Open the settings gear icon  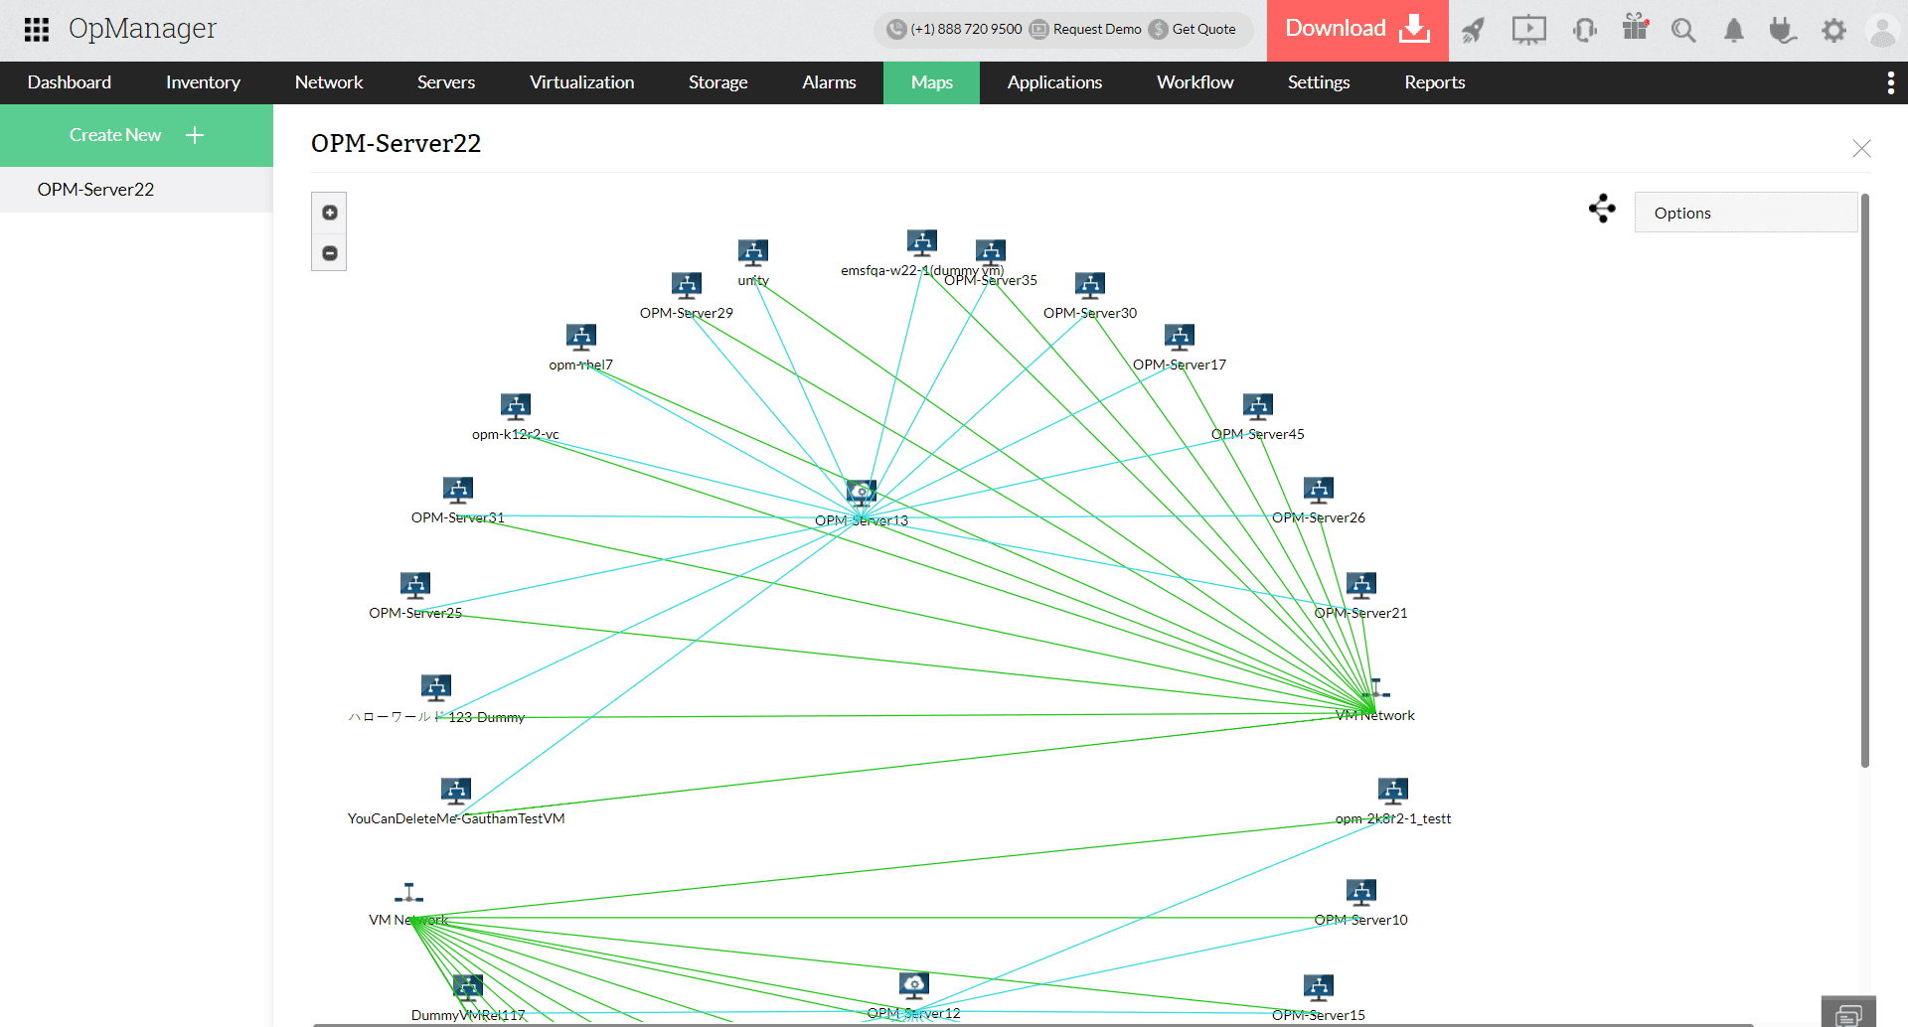(x=1833, y=31)
